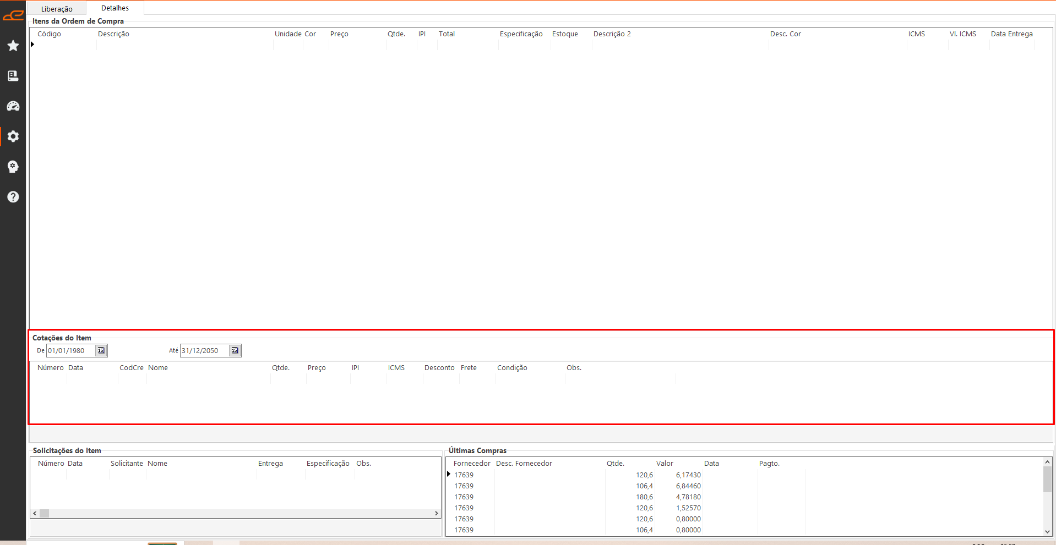Open calendar picker for De date
Screen dimensions: 1056x545
[x=101, y=350]
